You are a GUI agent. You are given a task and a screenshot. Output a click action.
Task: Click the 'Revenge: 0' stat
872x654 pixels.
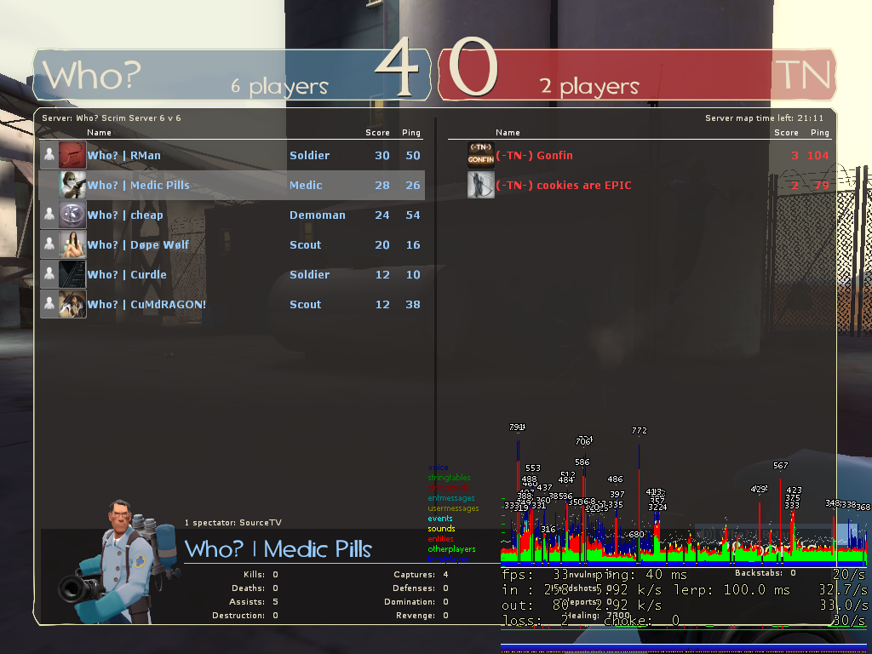pyautogui.click(x=422, y=615)
